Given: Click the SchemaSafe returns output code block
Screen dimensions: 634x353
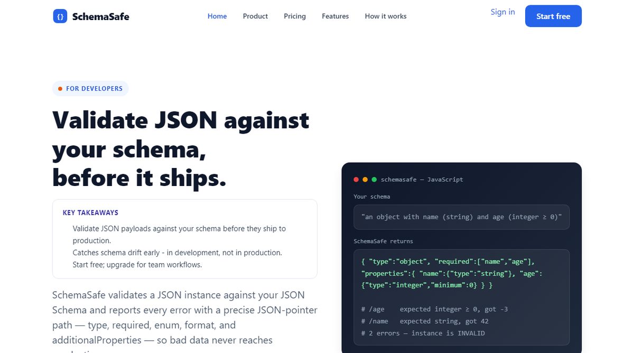Looking at the screenshot, I should 462,297.
